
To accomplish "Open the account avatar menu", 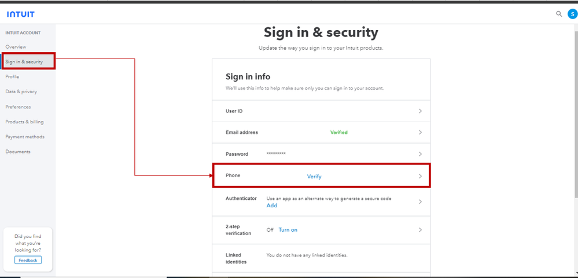I will [572, 14].
